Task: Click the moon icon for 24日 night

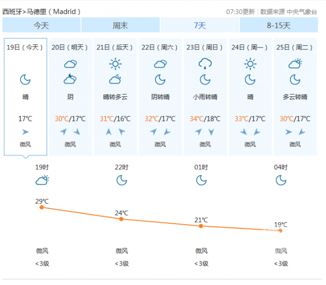Action: tap(250, 80)
